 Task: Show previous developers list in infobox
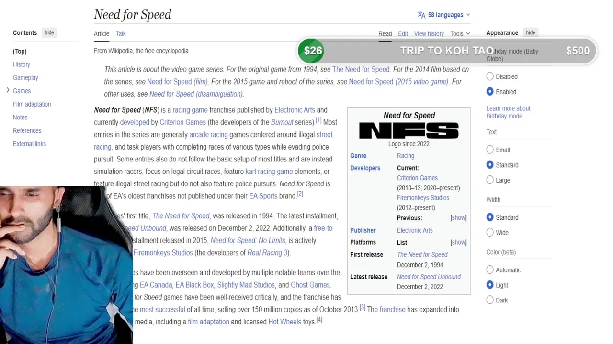click(458, 218)
